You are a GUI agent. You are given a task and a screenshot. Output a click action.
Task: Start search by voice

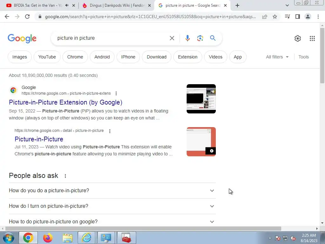click(187, 38)
